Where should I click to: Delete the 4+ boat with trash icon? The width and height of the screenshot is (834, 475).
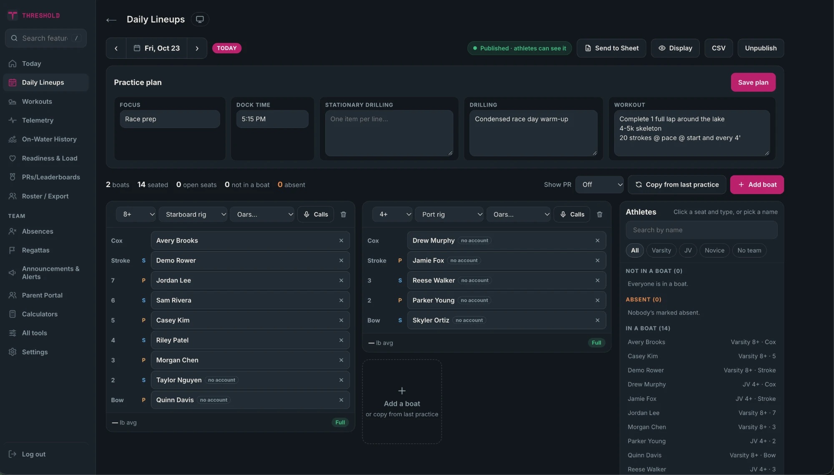click(600, 214)
